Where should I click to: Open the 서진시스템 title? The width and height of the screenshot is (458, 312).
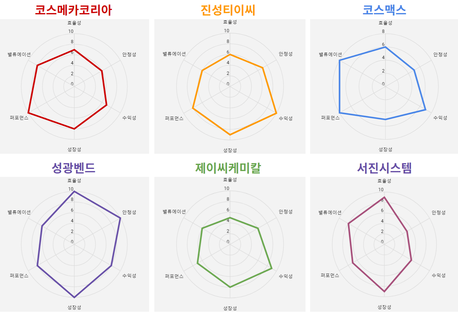pos(384,168)
